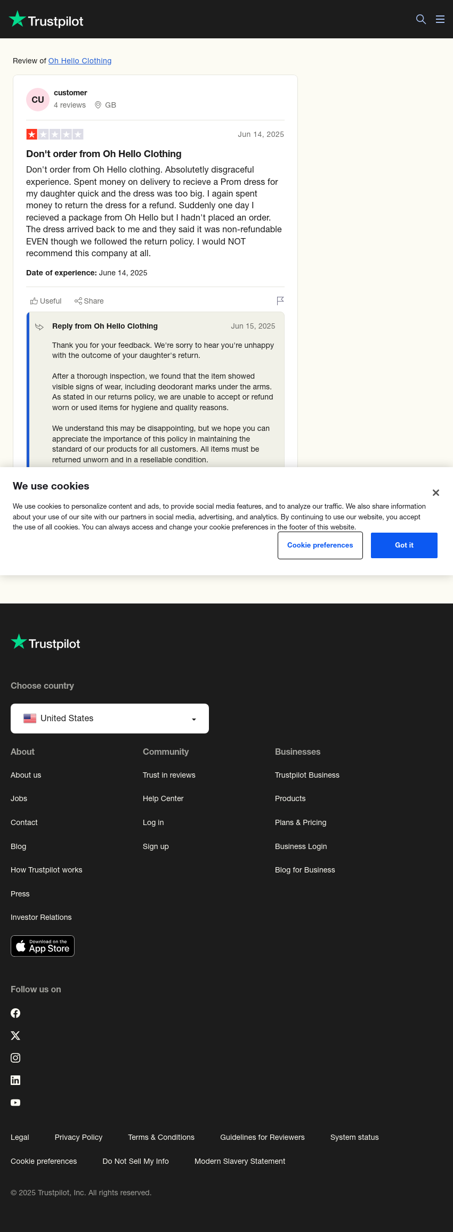Open Trustpilot Business link
453x1232 pixels.
(x=307, y=775)
